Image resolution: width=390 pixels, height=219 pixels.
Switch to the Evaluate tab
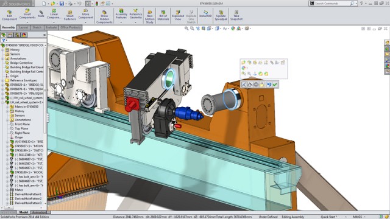tap(51, 27)
